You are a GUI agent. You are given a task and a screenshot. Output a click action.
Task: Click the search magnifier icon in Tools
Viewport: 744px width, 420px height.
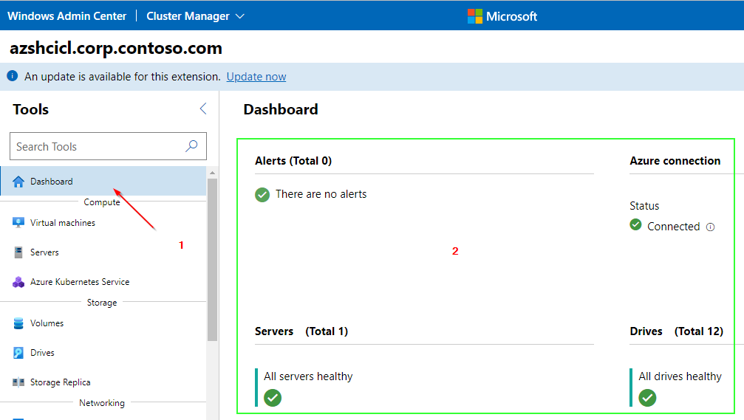click(191, 146)
